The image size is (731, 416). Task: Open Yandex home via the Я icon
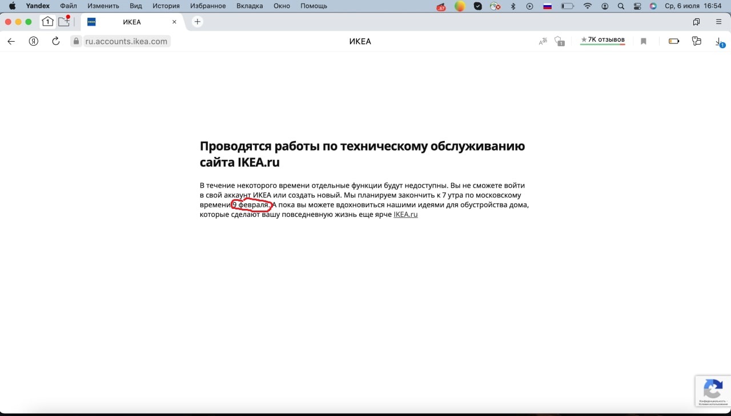pyautogui.click(x=34, y=41)
